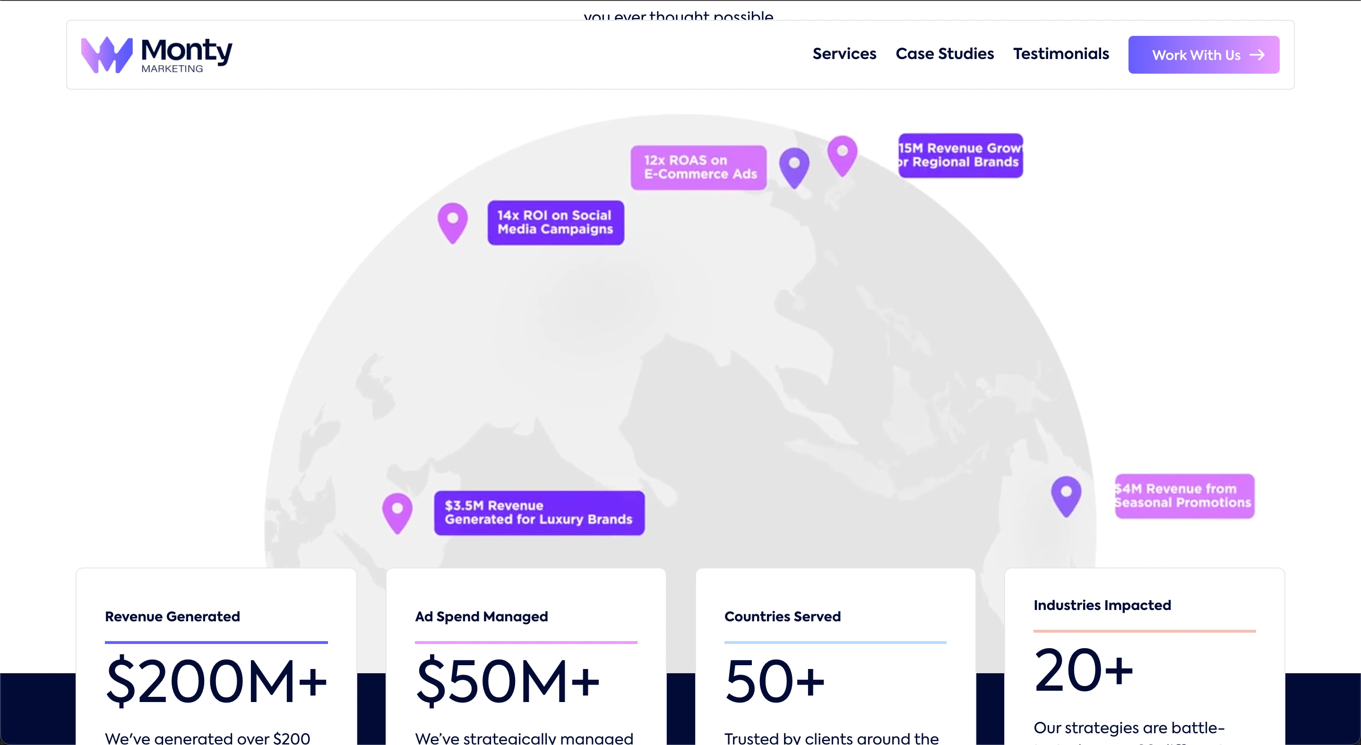Click the Ad Spend Managed card heading

pos(482,616)
